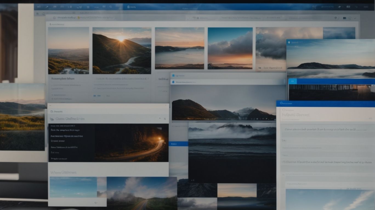Click the first icon in the top-left toolbar strip

click(x=39, y=6)
